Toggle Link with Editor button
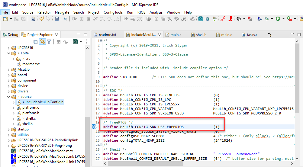Image resolution: width=303 pixels, height=167 pixels. [x=42, y=42]
